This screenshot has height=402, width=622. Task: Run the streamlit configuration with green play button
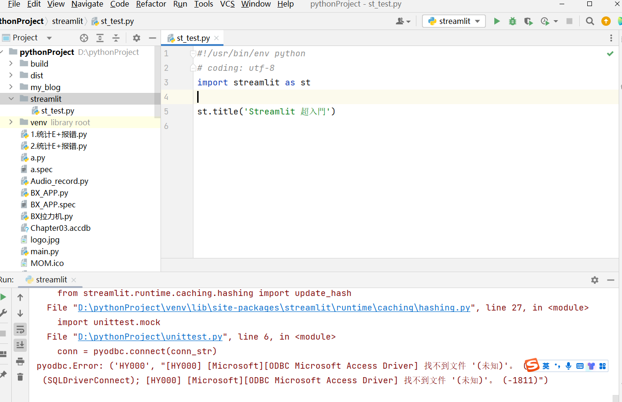tap(497, 21)
